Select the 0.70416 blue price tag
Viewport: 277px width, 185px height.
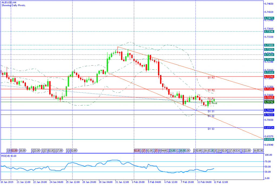(269, 110)
